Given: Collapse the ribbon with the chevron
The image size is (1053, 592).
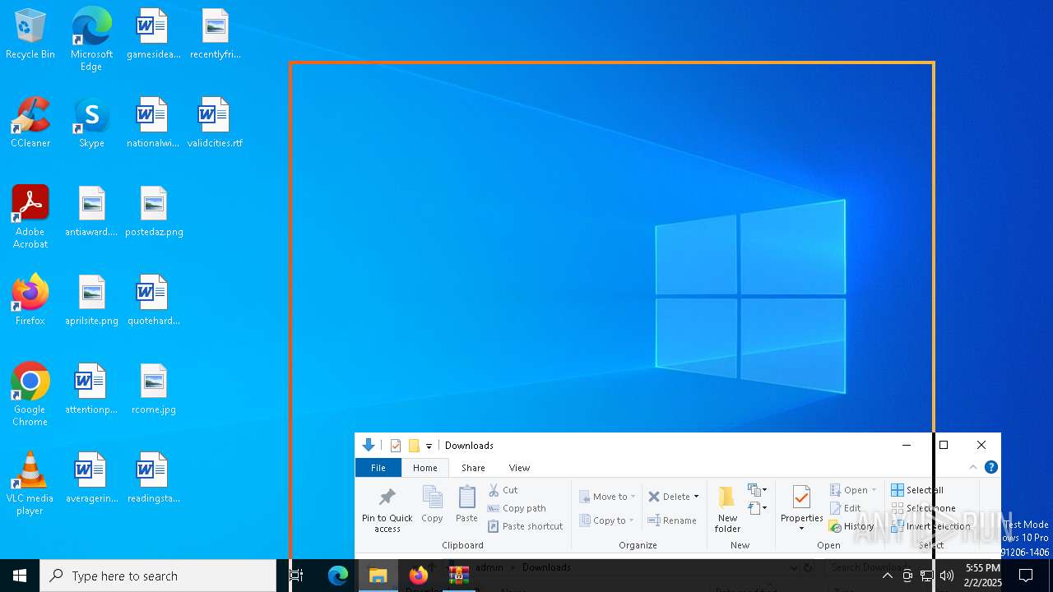Looking at the screenshot, I should [973, 467].
